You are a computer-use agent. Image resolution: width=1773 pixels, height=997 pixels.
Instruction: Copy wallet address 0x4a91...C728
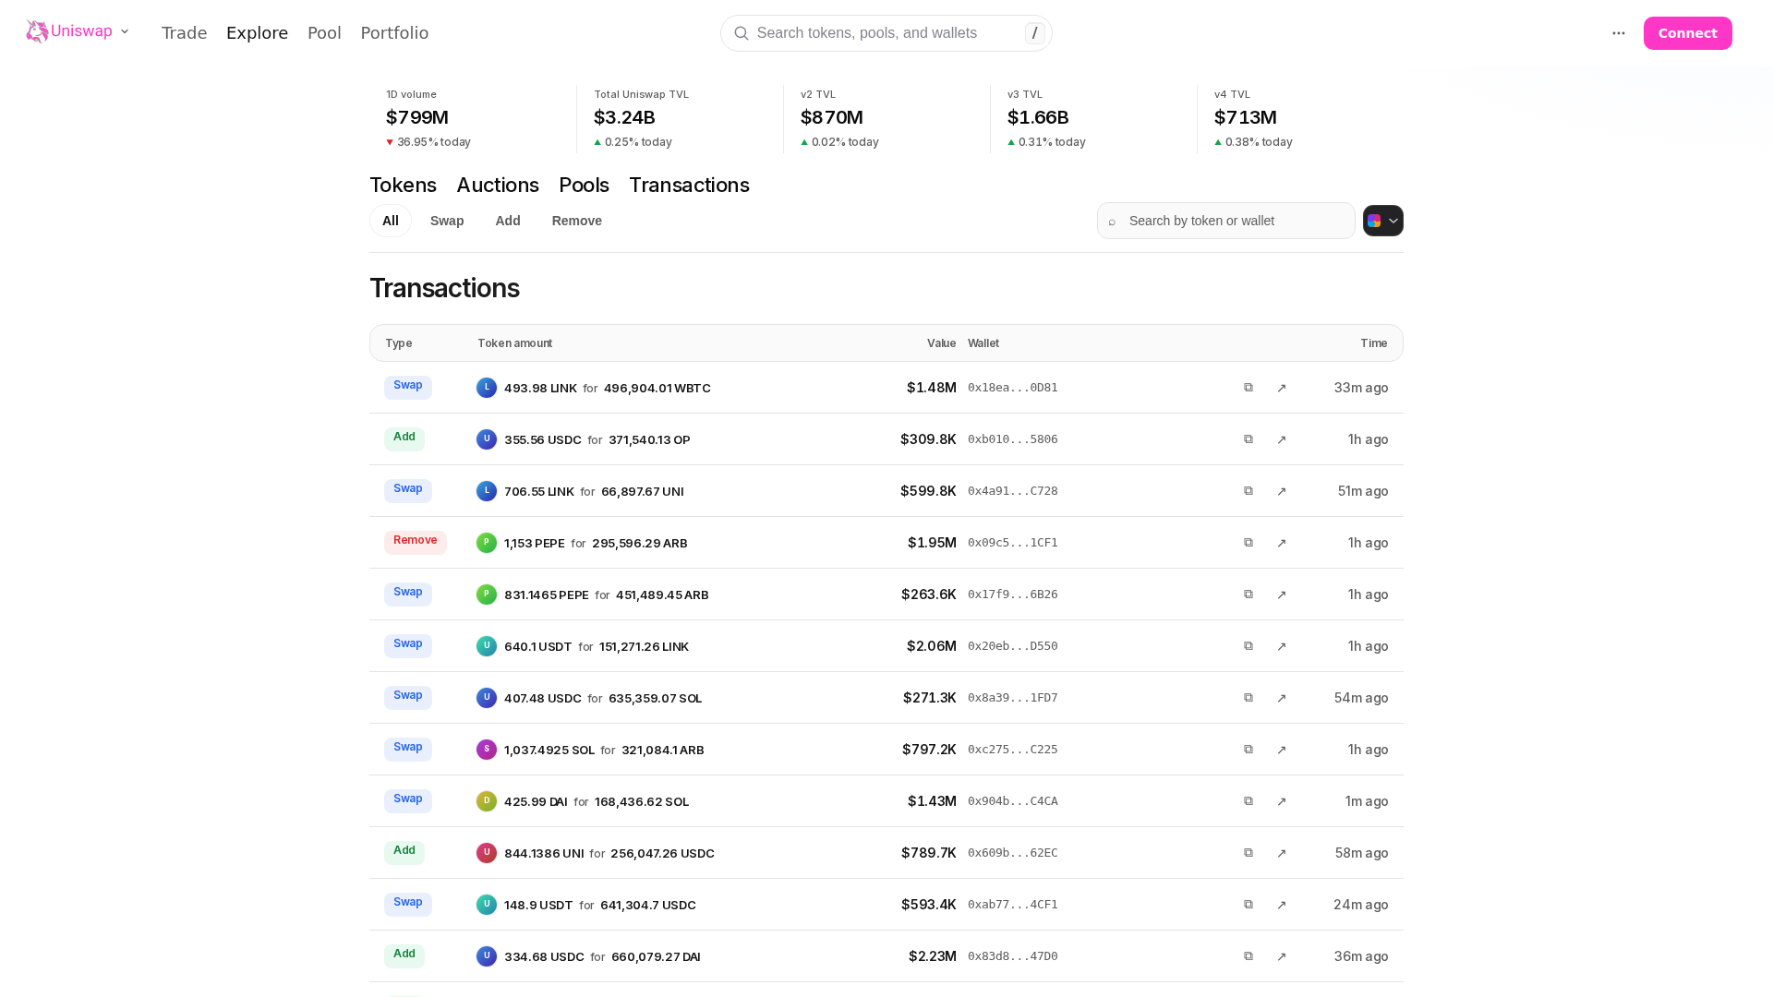pyautogui.click(x=1248, y=491)
